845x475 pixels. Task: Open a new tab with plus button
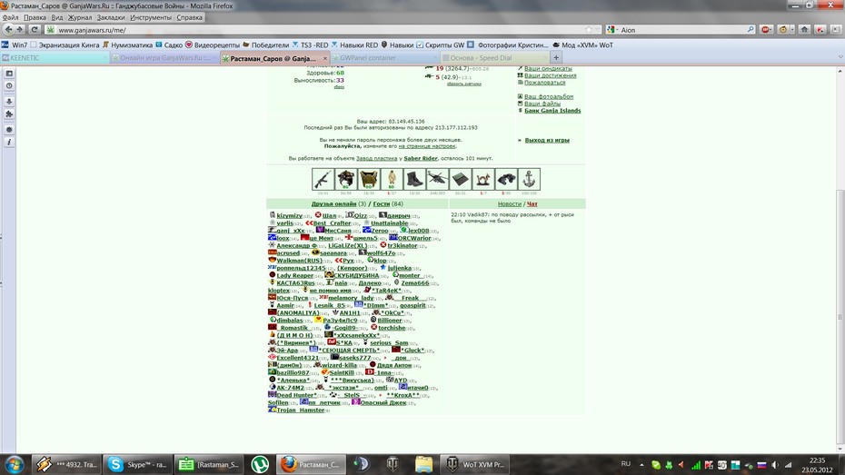coord(556,57)
